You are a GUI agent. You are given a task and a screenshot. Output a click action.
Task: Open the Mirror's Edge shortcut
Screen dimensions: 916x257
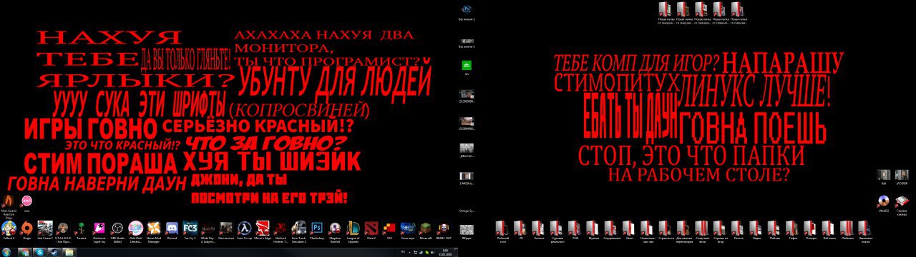(x=263, y=230)
